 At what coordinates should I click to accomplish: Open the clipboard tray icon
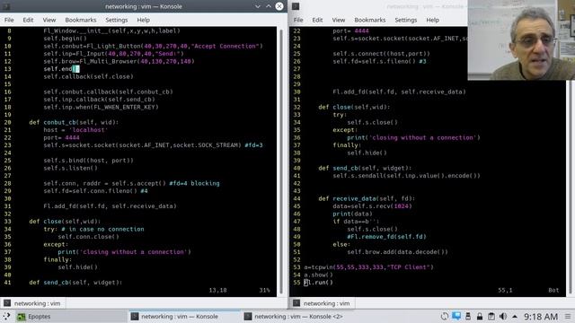tap(491, 316)
